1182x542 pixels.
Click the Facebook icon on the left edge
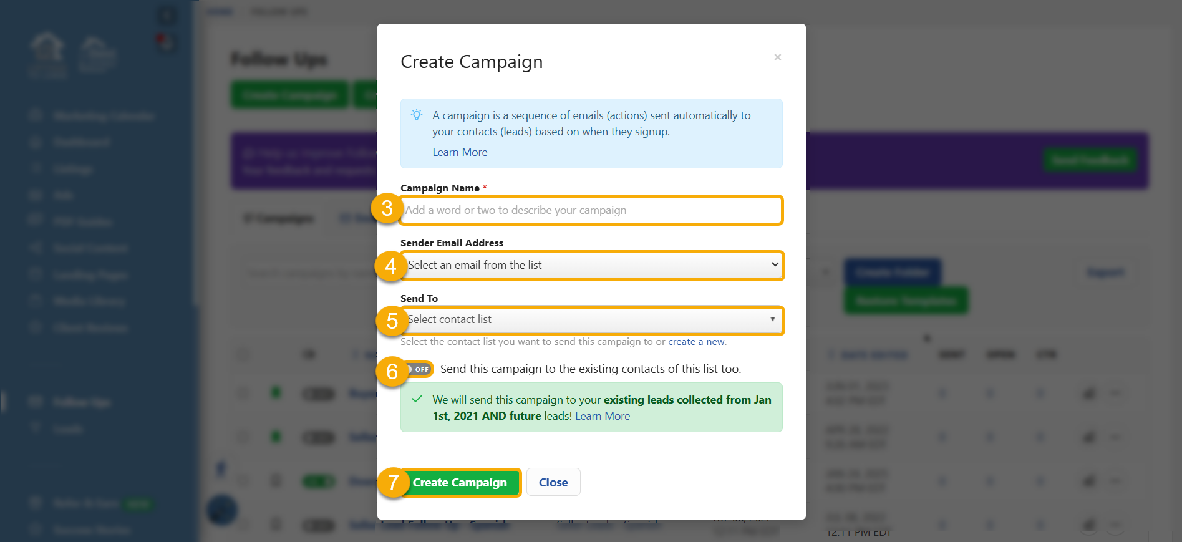coord(220,468)
